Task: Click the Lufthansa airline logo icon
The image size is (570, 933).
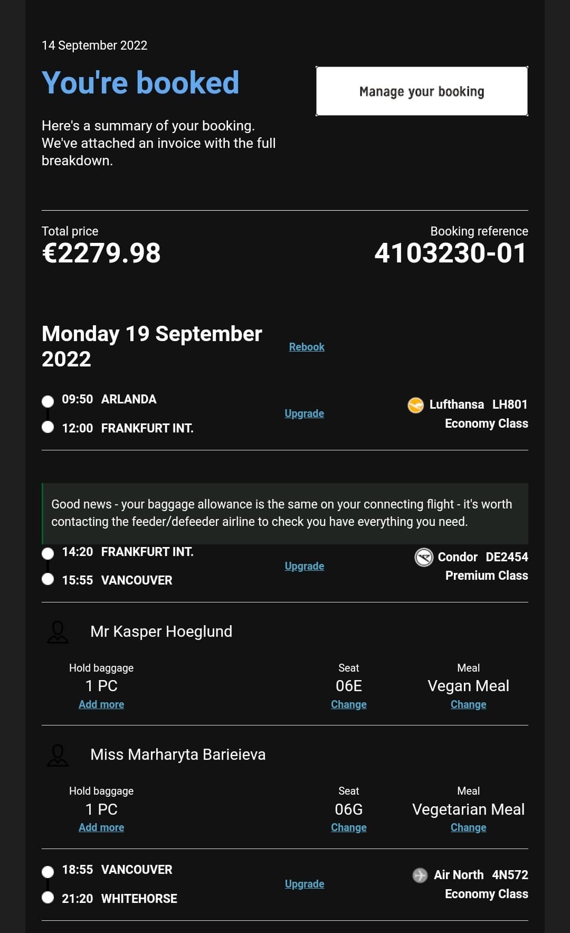Action: click(x=415, y=405)
